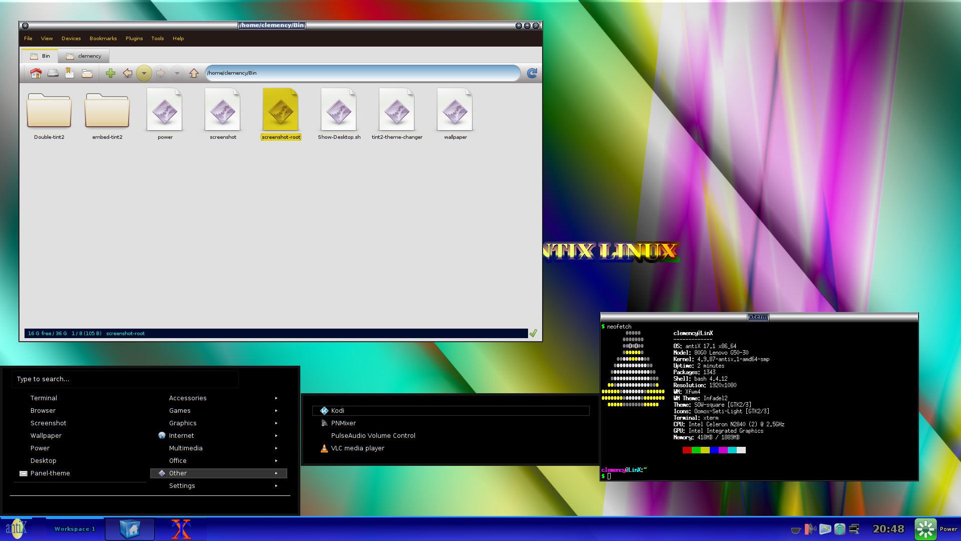Expand the Graphics submenu
Screen dimensions: 961x541
pyautogui.click(x=219, y=423)
